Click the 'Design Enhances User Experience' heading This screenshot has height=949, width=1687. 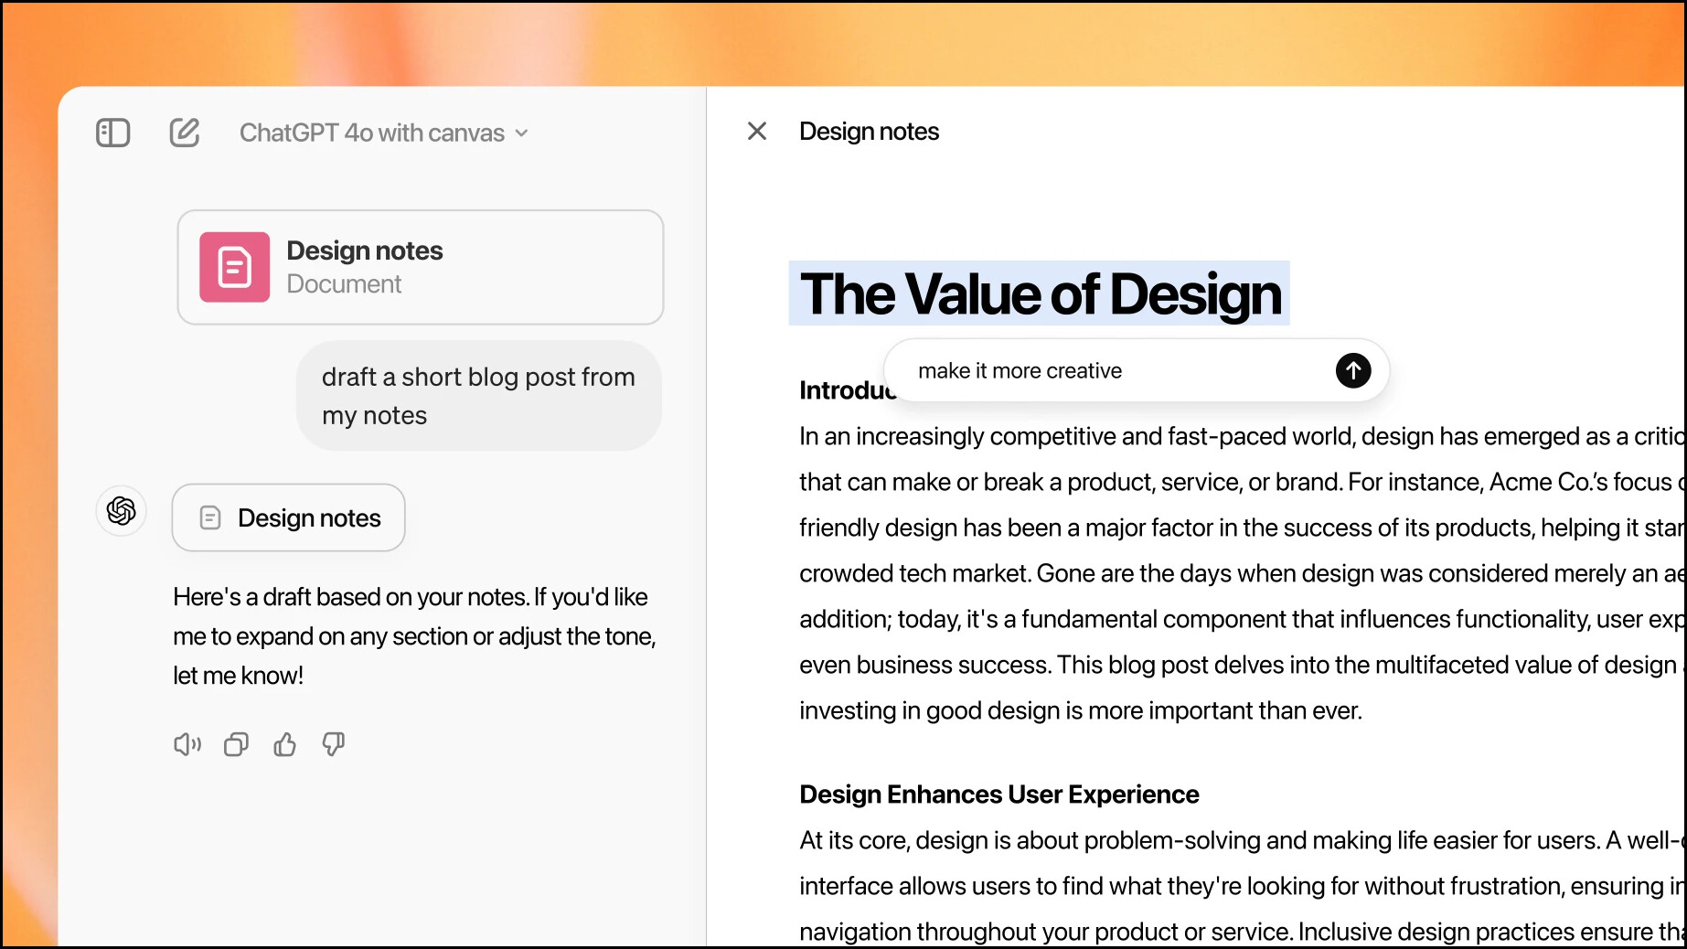pyautogui.click(x=999, y=794)
